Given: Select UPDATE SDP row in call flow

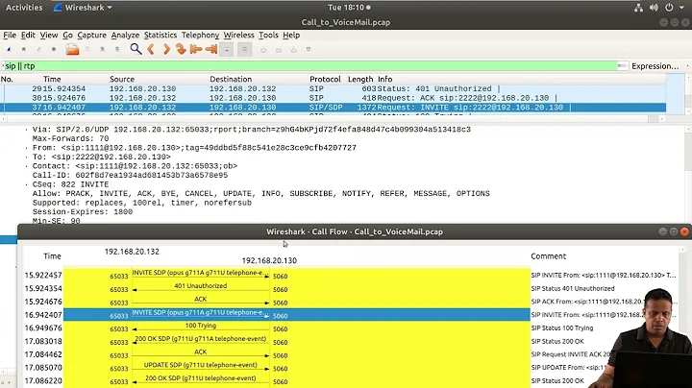Looking at the screenshot, I should [297, 368].
